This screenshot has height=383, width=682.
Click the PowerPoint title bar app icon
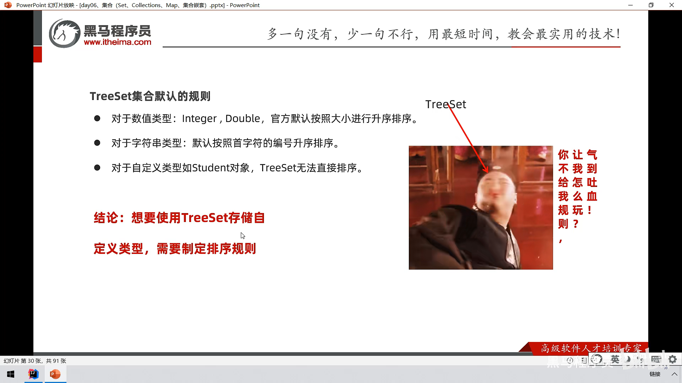(8, 5)
